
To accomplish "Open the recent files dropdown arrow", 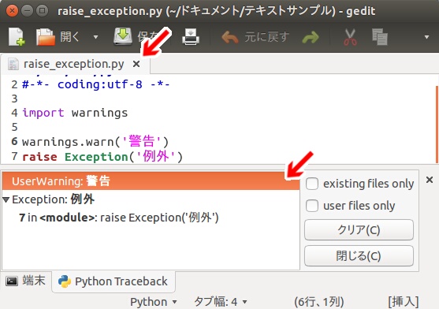I will pos(95,37).
